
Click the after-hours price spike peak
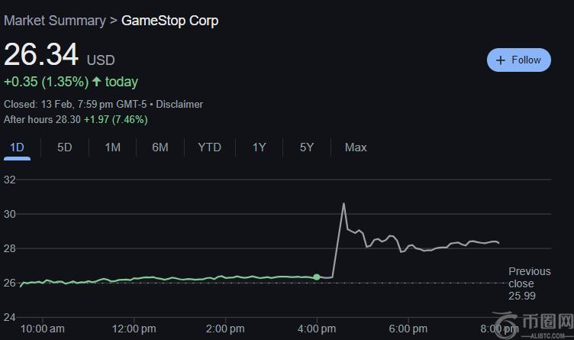[x=344, y=204]
